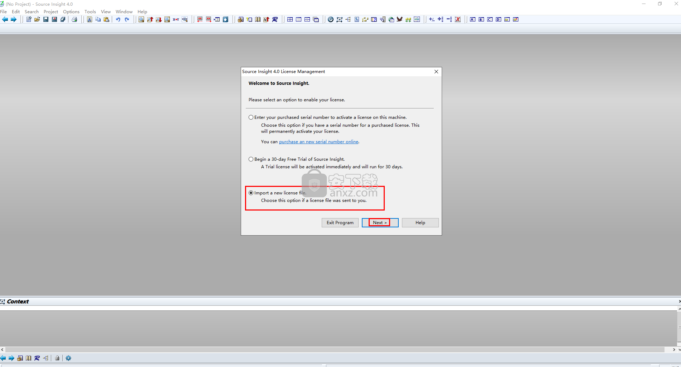The height and width of the screenshot is (367, 681).
Task: Click the blue R Lookup References icon
Action: tap(275, 19)
